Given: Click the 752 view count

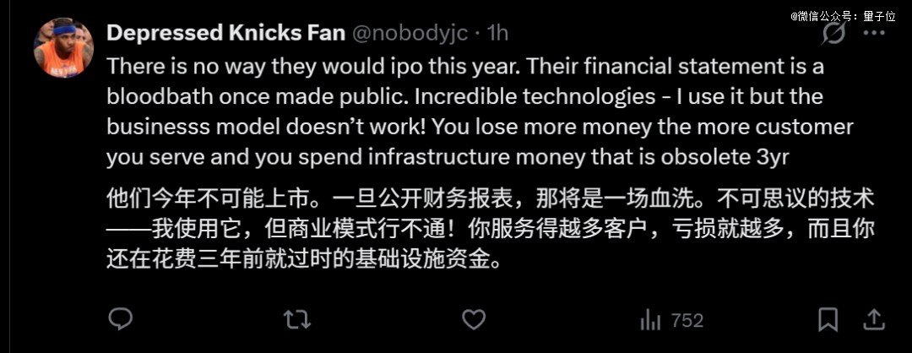Looking at the screenshot, I should (x=687, y=320).
